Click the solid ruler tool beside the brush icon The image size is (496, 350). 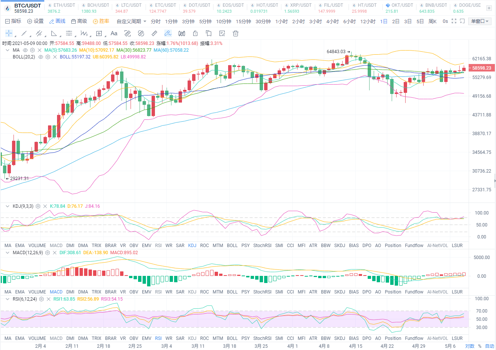pyautogui.click(x=155, y=33)
